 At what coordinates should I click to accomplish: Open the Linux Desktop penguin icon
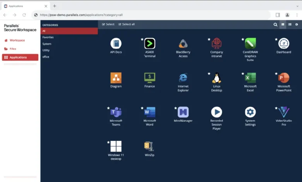pos(216,78)
